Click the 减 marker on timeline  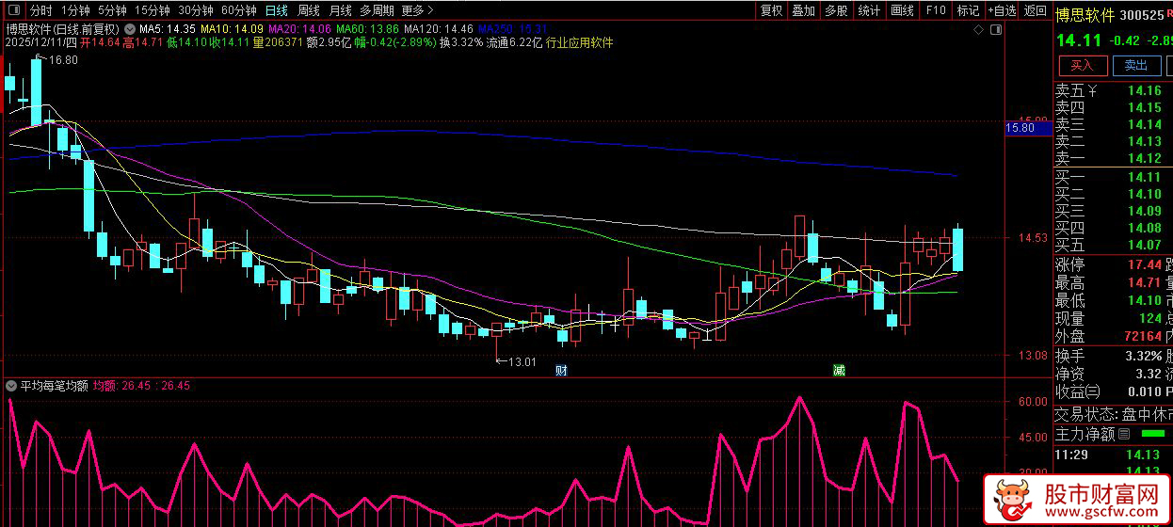tap(839, 371)
